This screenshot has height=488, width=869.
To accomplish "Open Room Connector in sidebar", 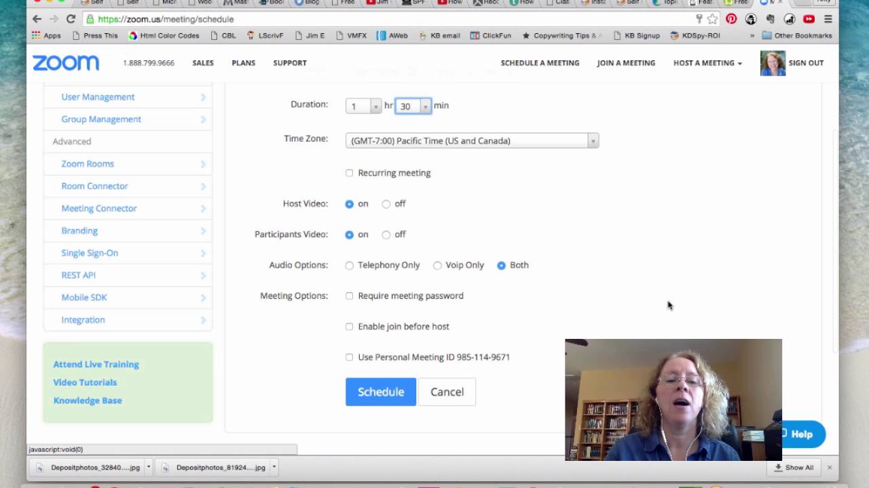I will [x=128, y=186].
